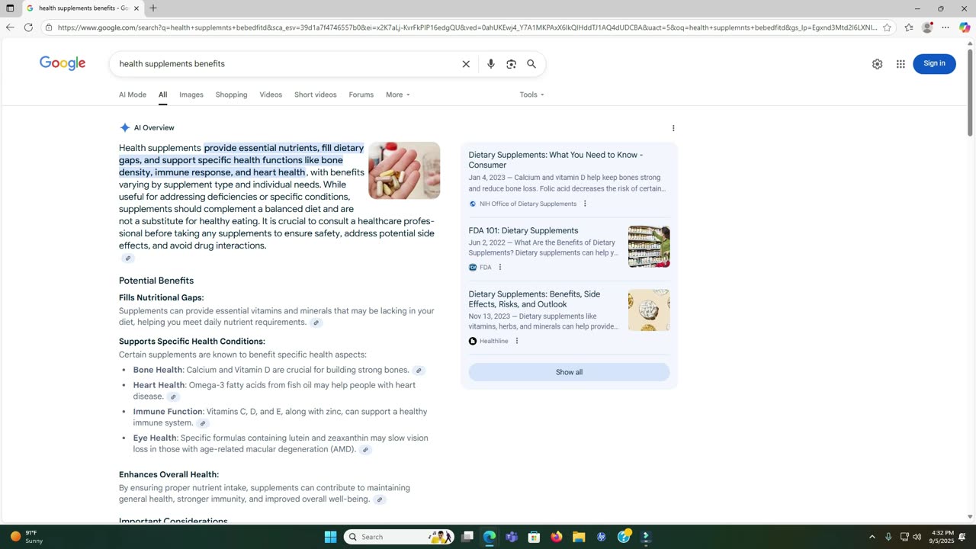This screenshot has width=976, height=549.
Task: Open FDA result options menu
Action: (500, 267)
